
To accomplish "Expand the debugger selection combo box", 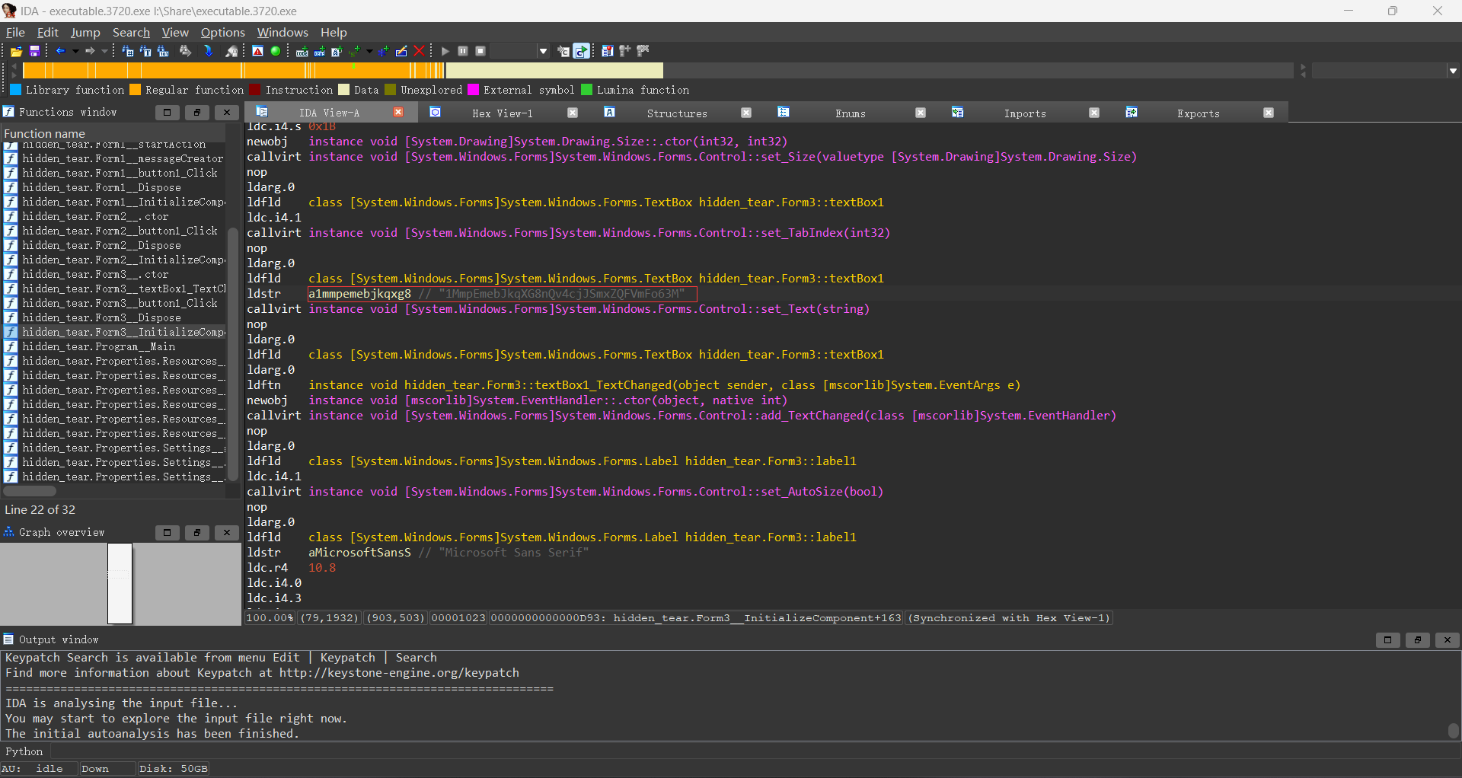I will coord(543,51).
